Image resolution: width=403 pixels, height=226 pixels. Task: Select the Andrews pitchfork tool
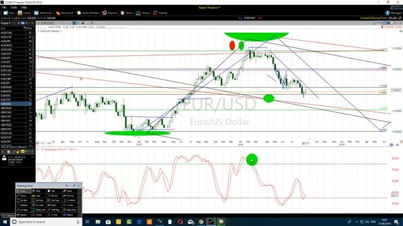(23, 205)
